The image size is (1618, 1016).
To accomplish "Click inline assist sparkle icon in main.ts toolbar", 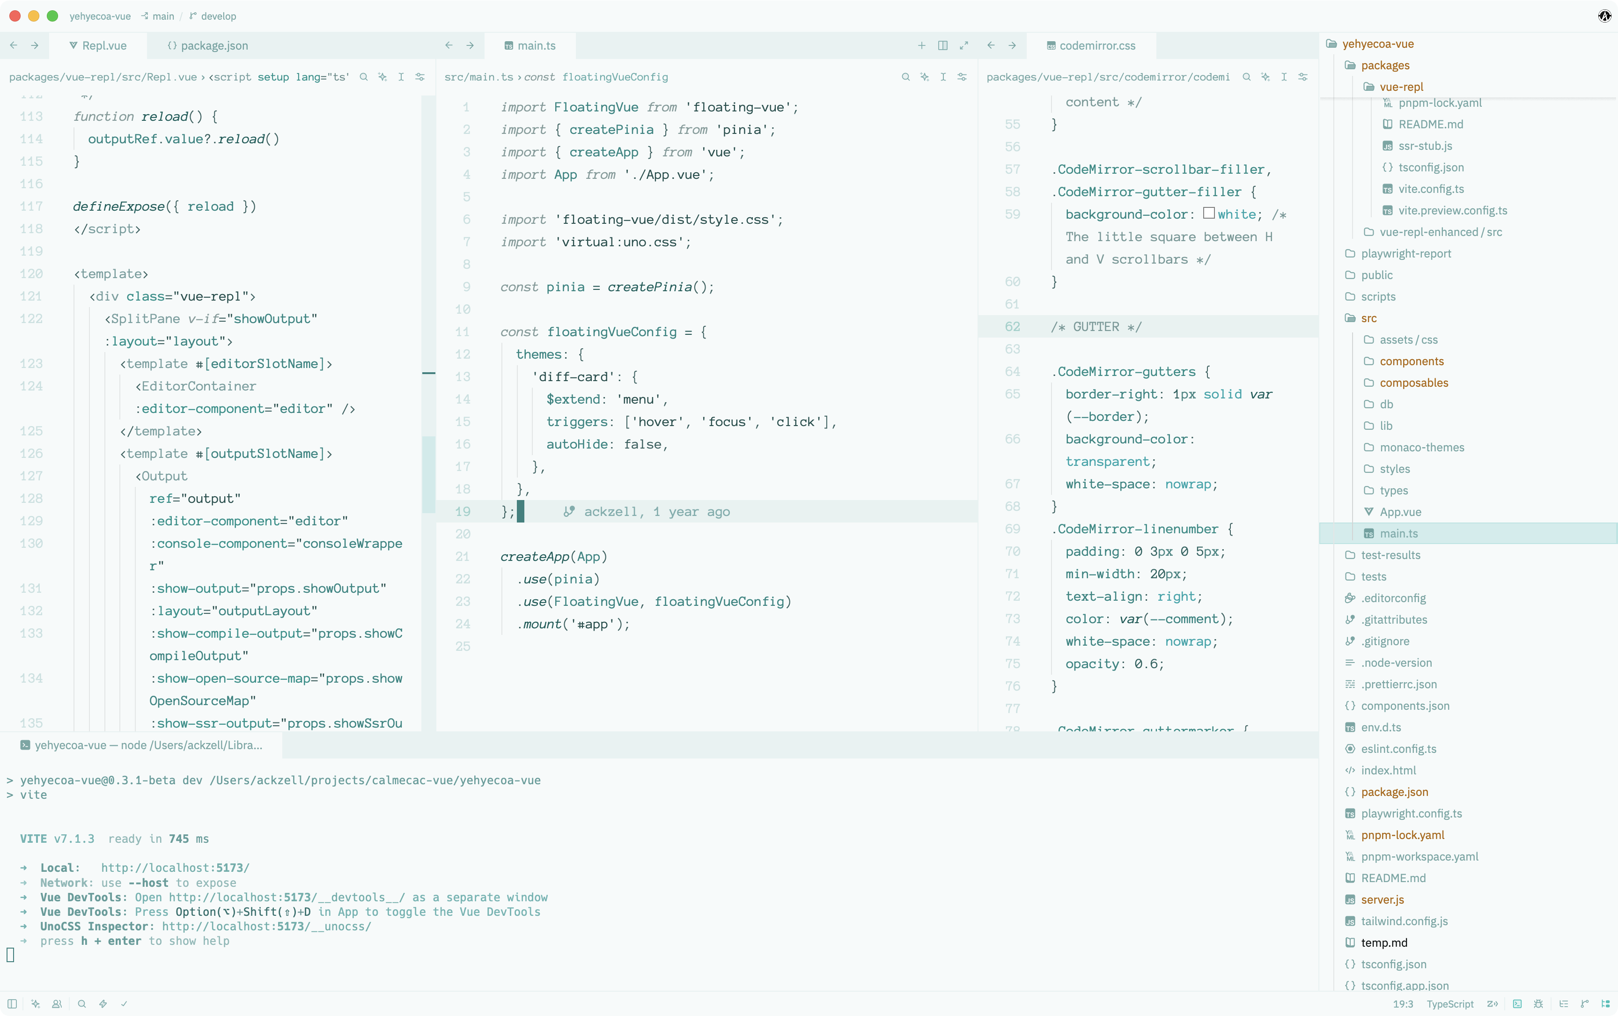I will pyautogui.click(x=925, y=77).
